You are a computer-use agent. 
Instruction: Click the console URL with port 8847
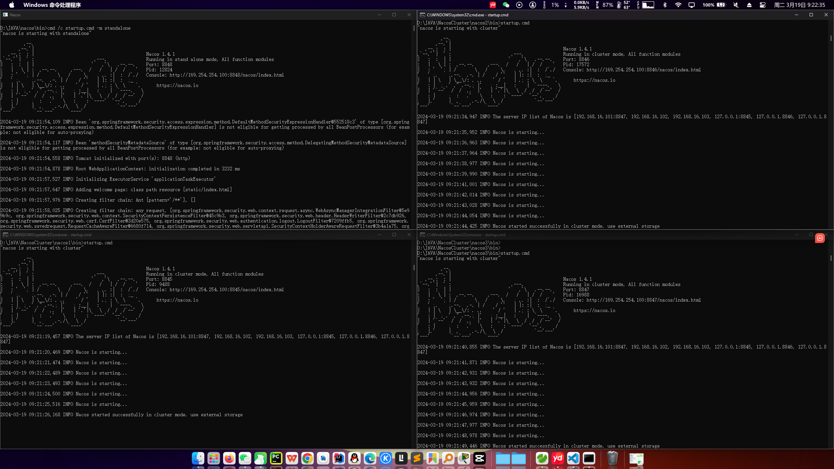643,300
